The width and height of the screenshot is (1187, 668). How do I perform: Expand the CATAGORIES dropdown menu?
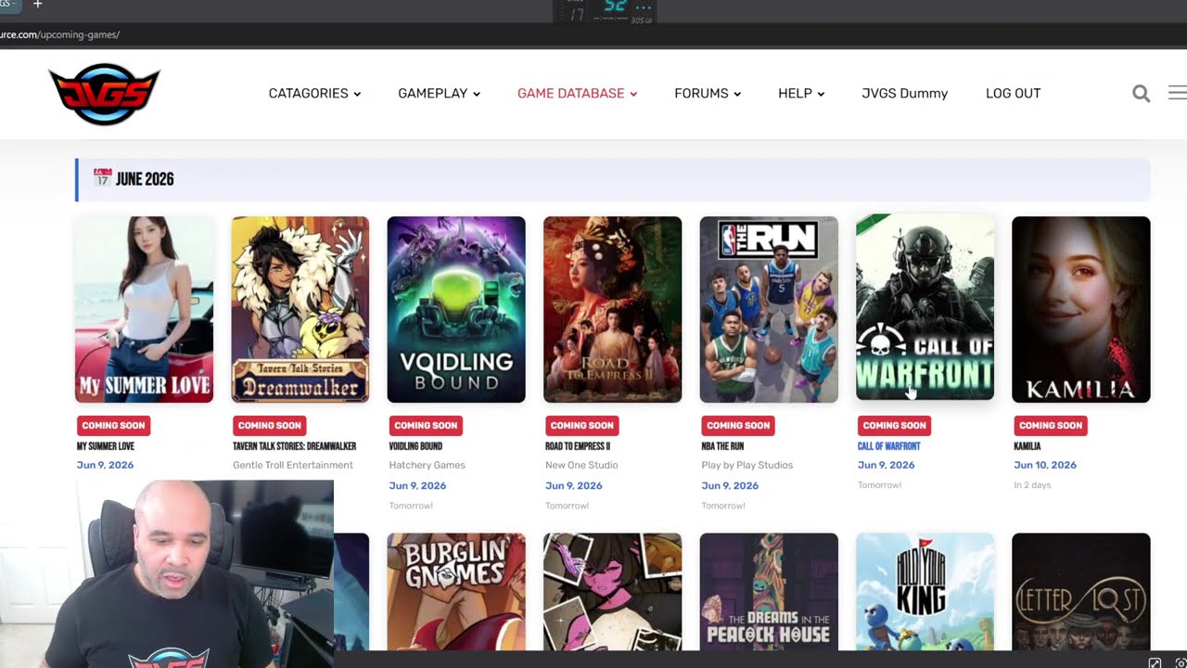point(314,94)
